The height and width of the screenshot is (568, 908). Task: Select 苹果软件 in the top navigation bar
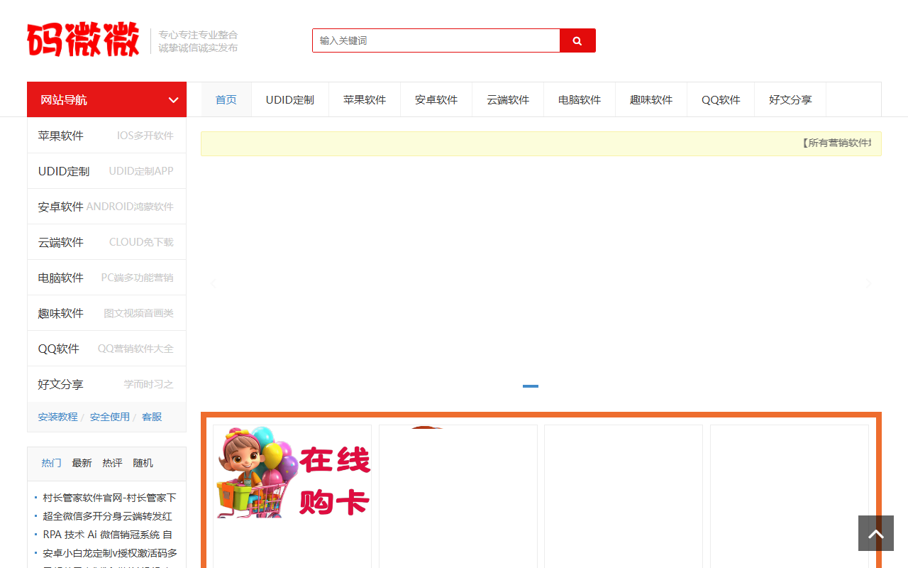[365, 99]
